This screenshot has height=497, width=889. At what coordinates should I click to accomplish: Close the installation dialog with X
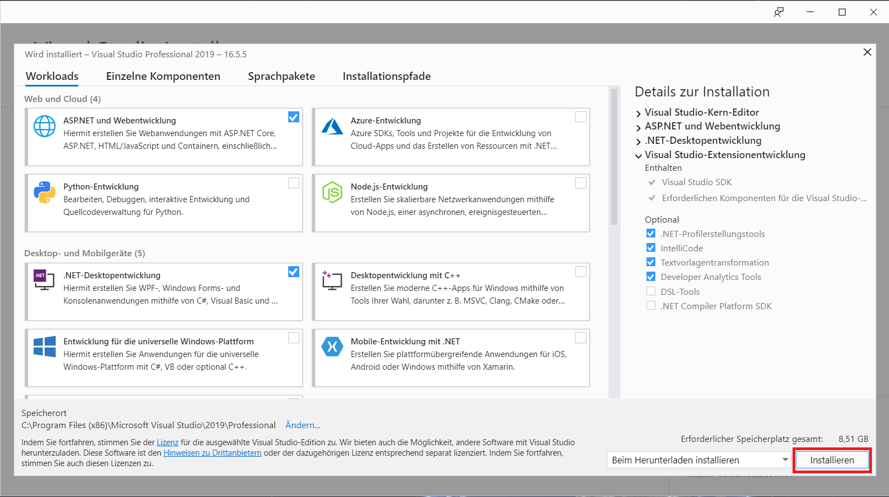coord(867,52)
